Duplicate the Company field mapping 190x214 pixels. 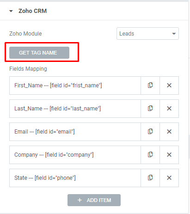[x=150, y=155]
